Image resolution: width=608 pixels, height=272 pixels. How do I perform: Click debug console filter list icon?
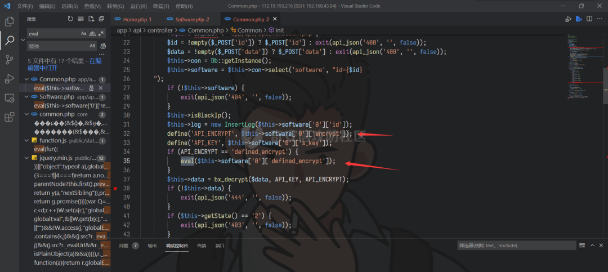[582, 245]
